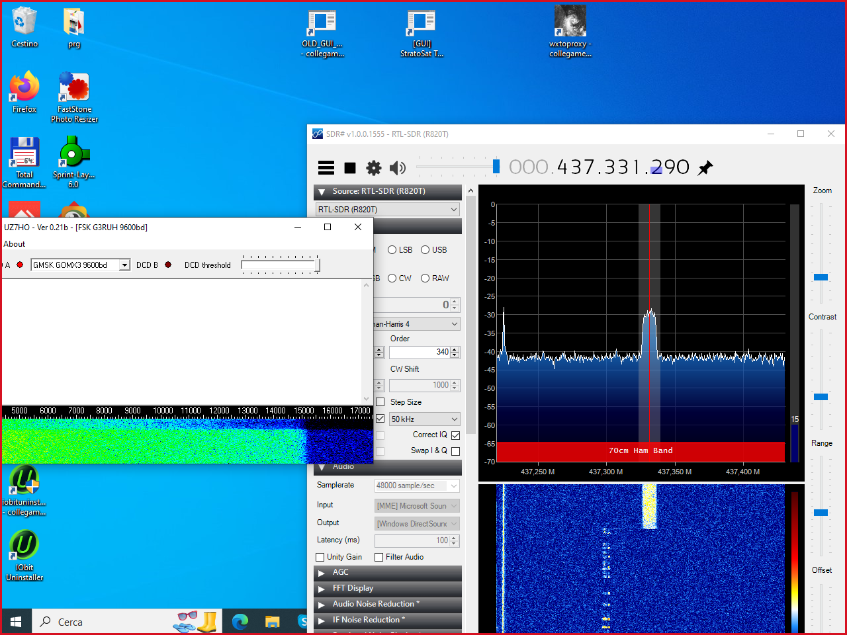Open SDR# configuration gear settings
This screenshot has width=847, height=635.
(x=374, y=168)
